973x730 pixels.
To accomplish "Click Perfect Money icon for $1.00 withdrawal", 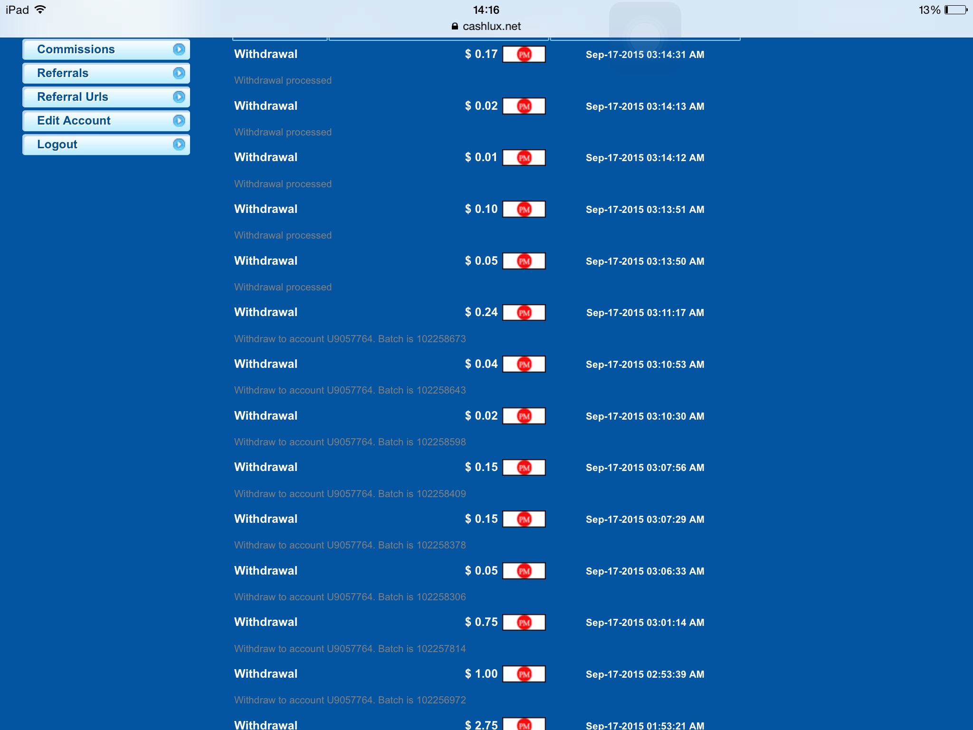I will tap(524, 674).
